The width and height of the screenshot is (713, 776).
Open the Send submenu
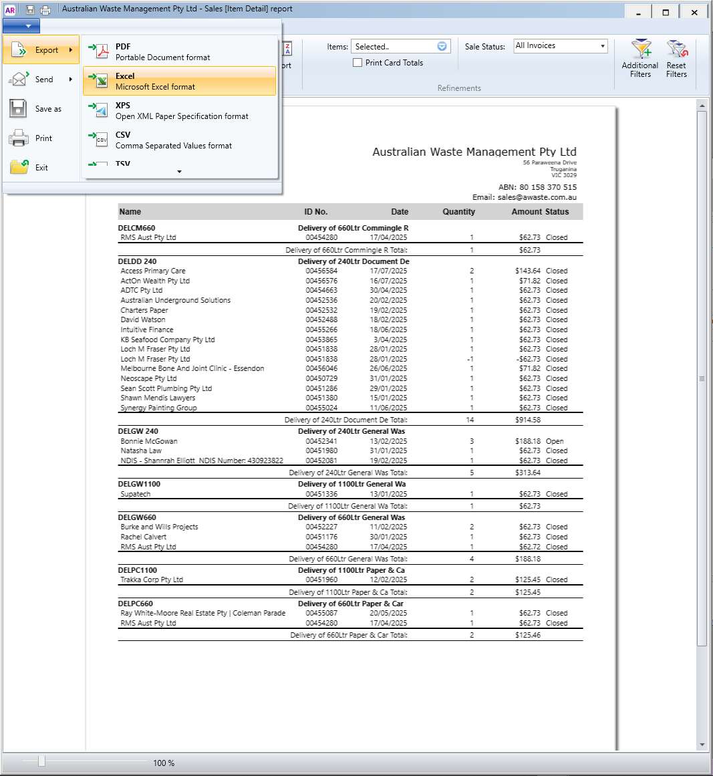[x=41, y=79]
